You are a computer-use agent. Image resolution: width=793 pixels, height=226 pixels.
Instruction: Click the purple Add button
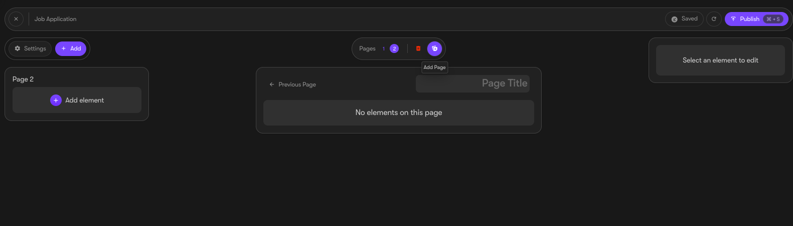71,48
